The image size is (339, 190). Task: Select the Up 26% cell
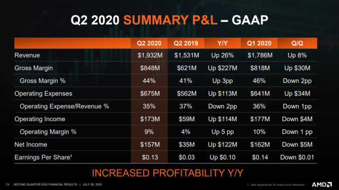[223, 56]
